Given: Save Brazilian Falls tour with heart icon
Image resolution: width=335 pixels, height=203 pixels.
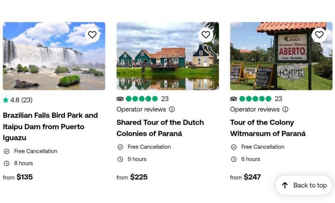Looking at the screenshot, I should (x=92, y=35).
